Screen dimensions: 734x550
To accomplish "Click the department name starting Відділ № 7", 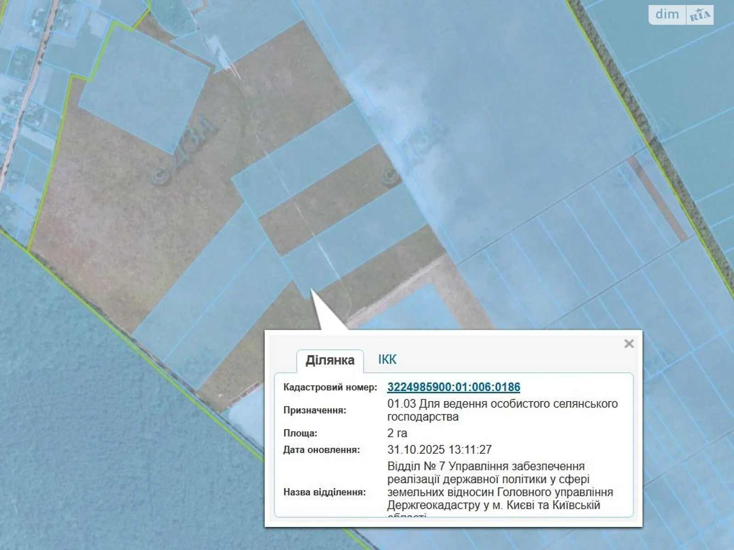I will (500, 486).
